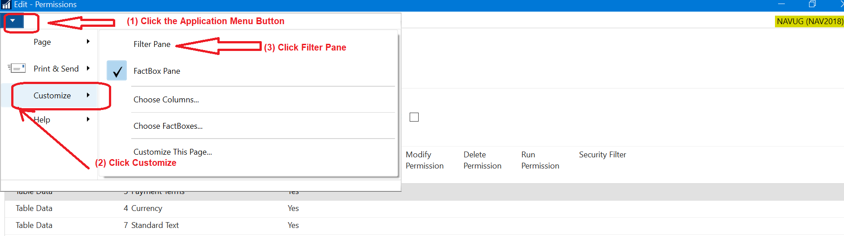Click the NAVUG (NAV2018) company label
Screen dimensions: 844x236
[x=809, y=21]
